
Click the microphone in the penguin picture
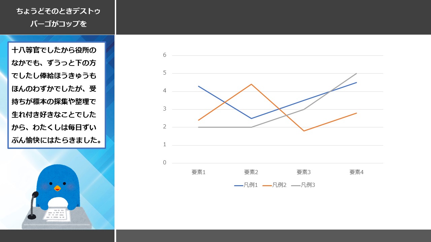pos(33,205)
